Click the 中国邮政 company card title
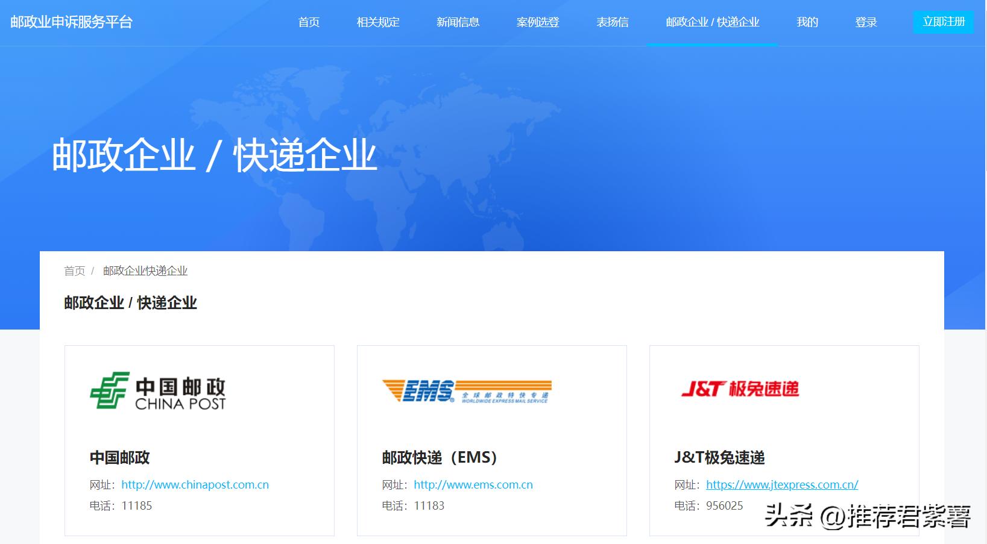 tap(119, 458)
